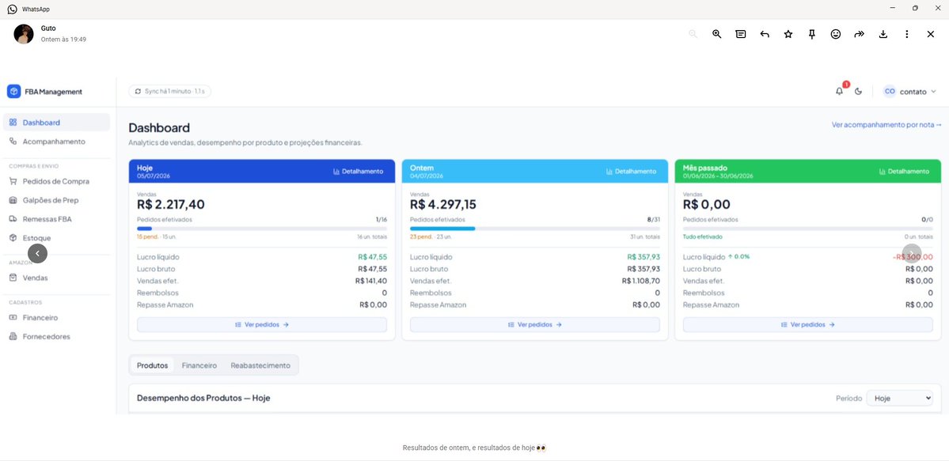The height and width of the screenshot is (461, 949).
Task: Open Estoque in the sidebar
Action: (x=56, y=238)
